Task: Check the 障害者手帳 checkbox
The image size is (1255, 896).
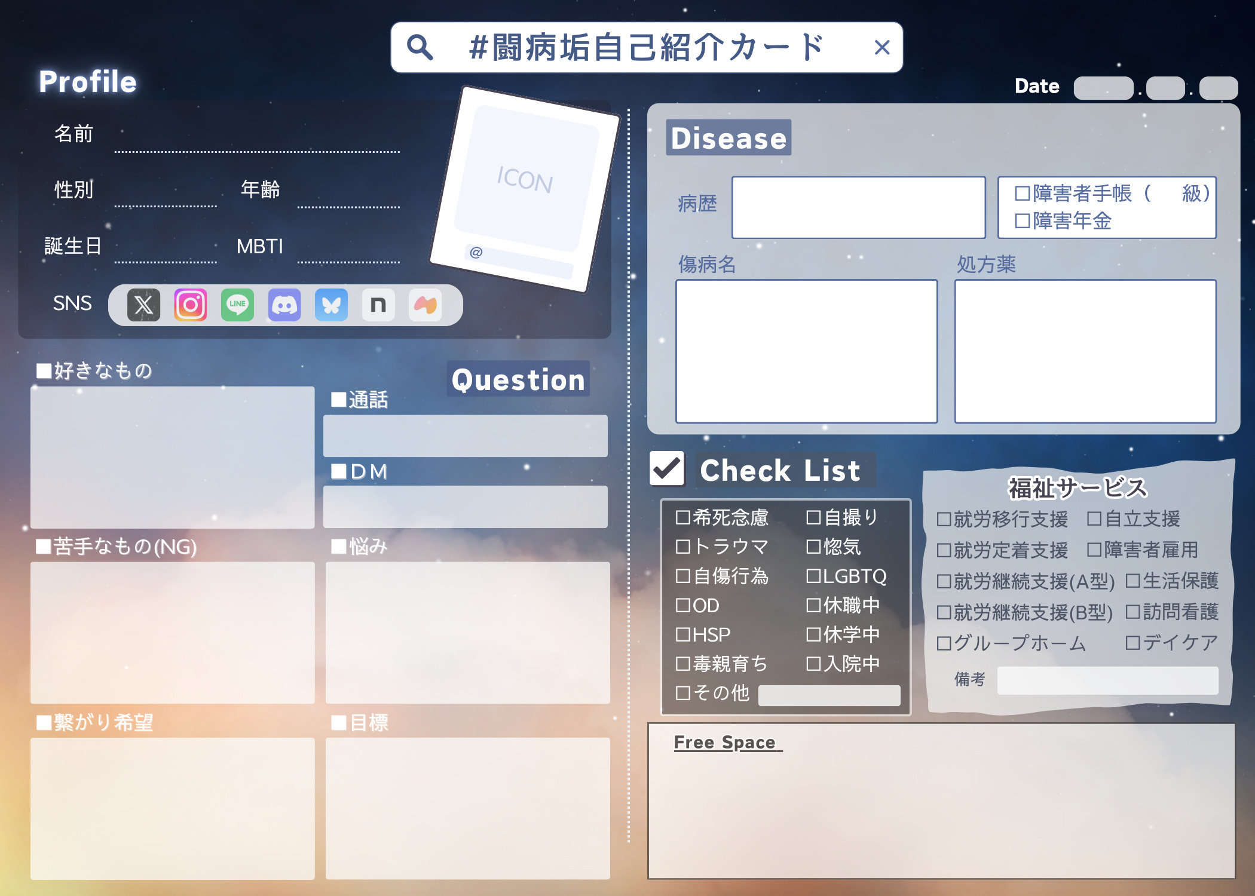Action: [1023, 193]
